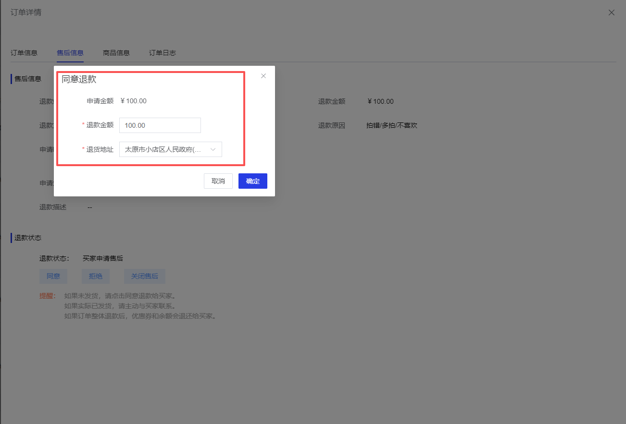The image size is (626, 424).
Task: Click the 订单详情 panel title
Action: 26,12
